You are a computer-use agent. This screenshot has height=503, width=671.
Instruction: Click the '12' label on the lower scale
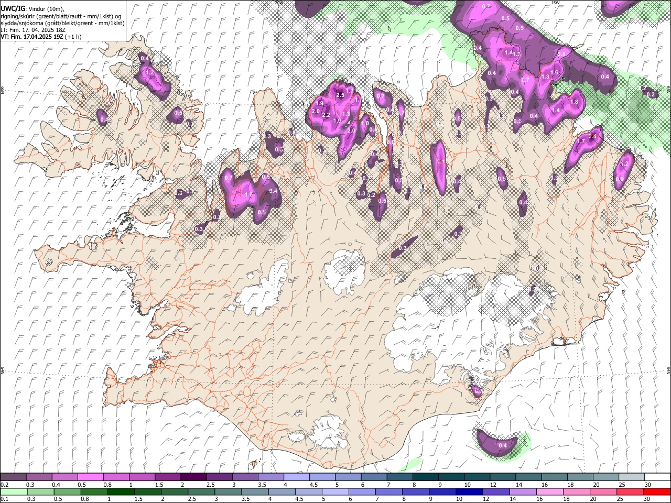(485, 499)
